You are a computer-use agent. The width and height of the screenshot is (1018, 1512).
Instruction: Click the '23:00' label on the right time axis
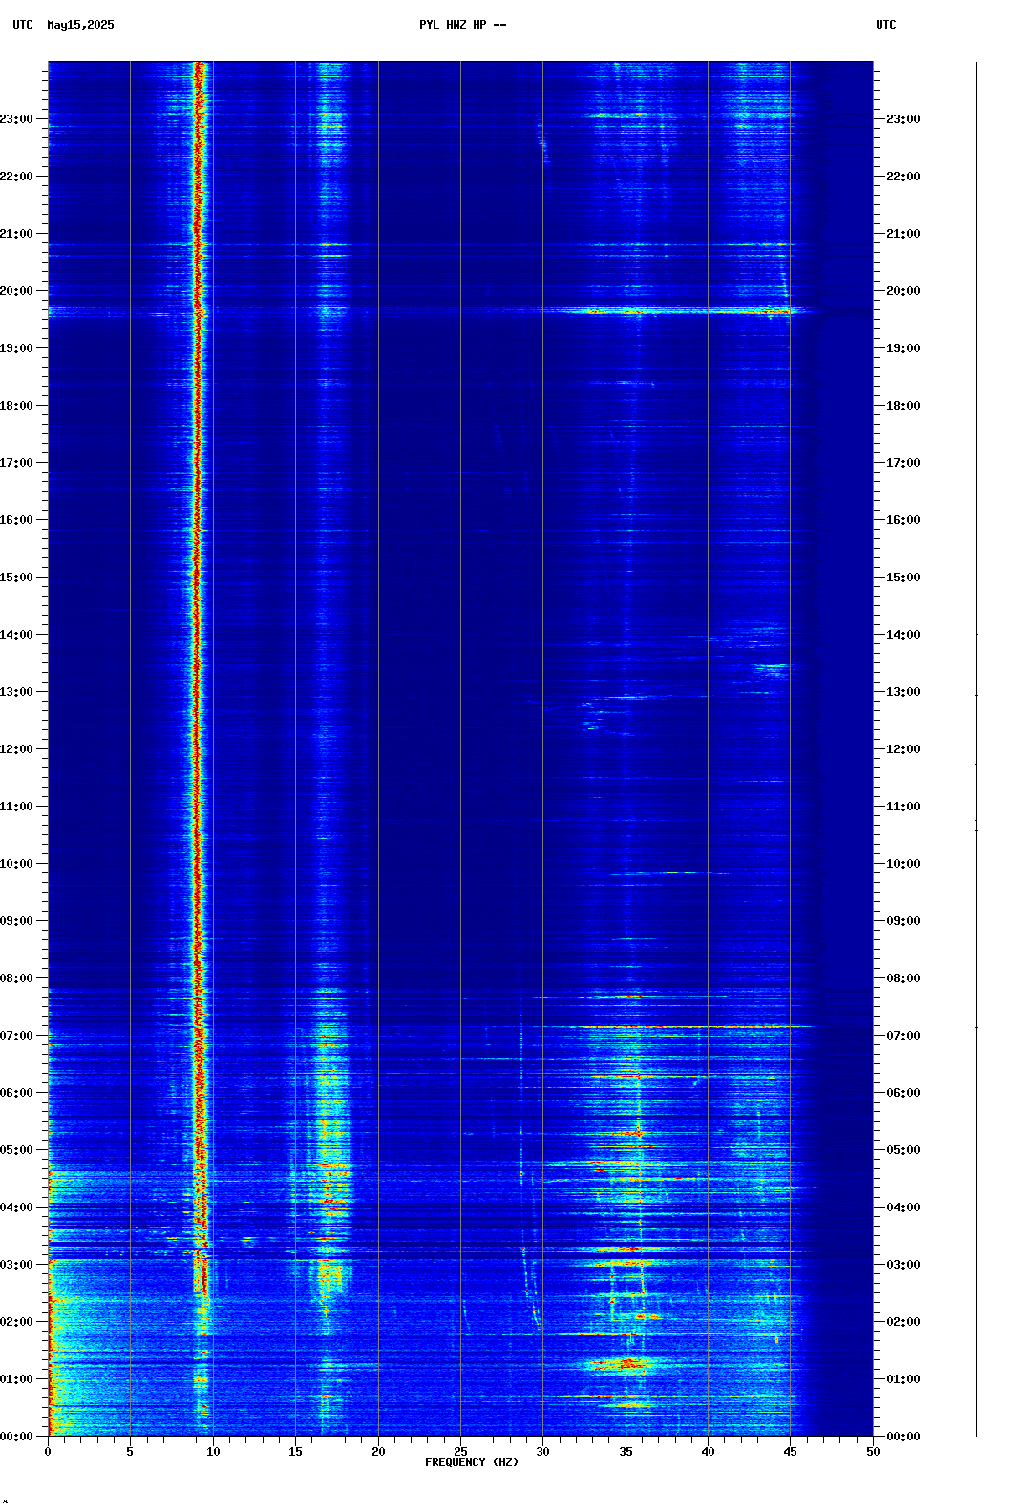[903, 119]
